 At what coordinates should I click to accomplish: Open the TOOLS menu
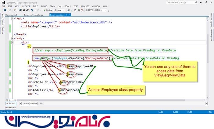[68, 6]
